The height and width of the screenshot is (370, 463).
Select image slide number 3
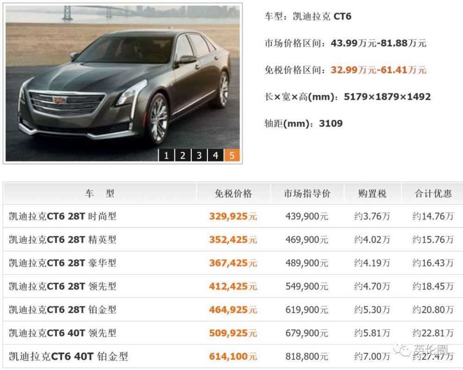coord(199,155)
